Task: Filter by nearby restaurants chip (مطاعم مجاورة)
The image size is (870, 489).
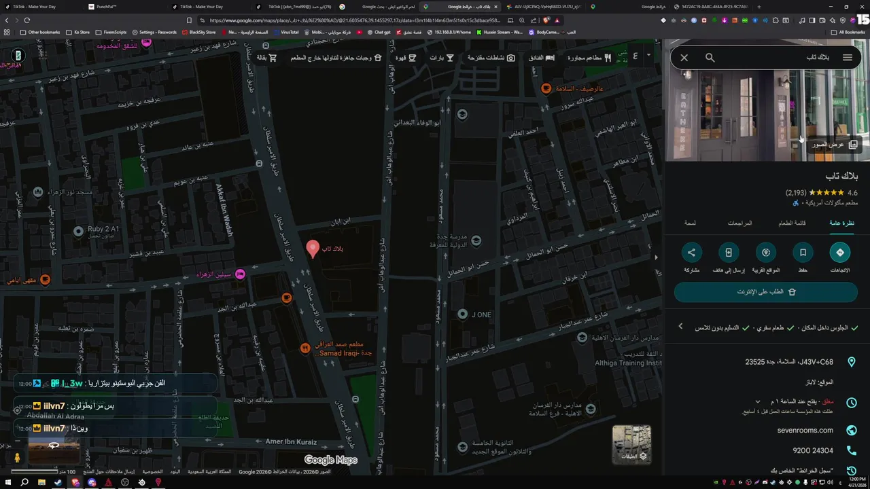Action: coord(589,58)
